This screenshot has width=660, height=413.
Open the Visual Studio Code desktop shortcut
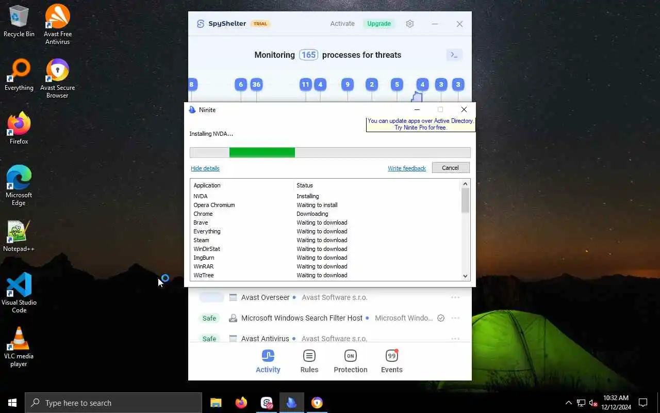coord(19,293)
